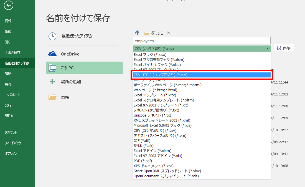Click the 場所の追加 plus icon
This screenshot has width=305, height=187.
[x=52, y=82]
